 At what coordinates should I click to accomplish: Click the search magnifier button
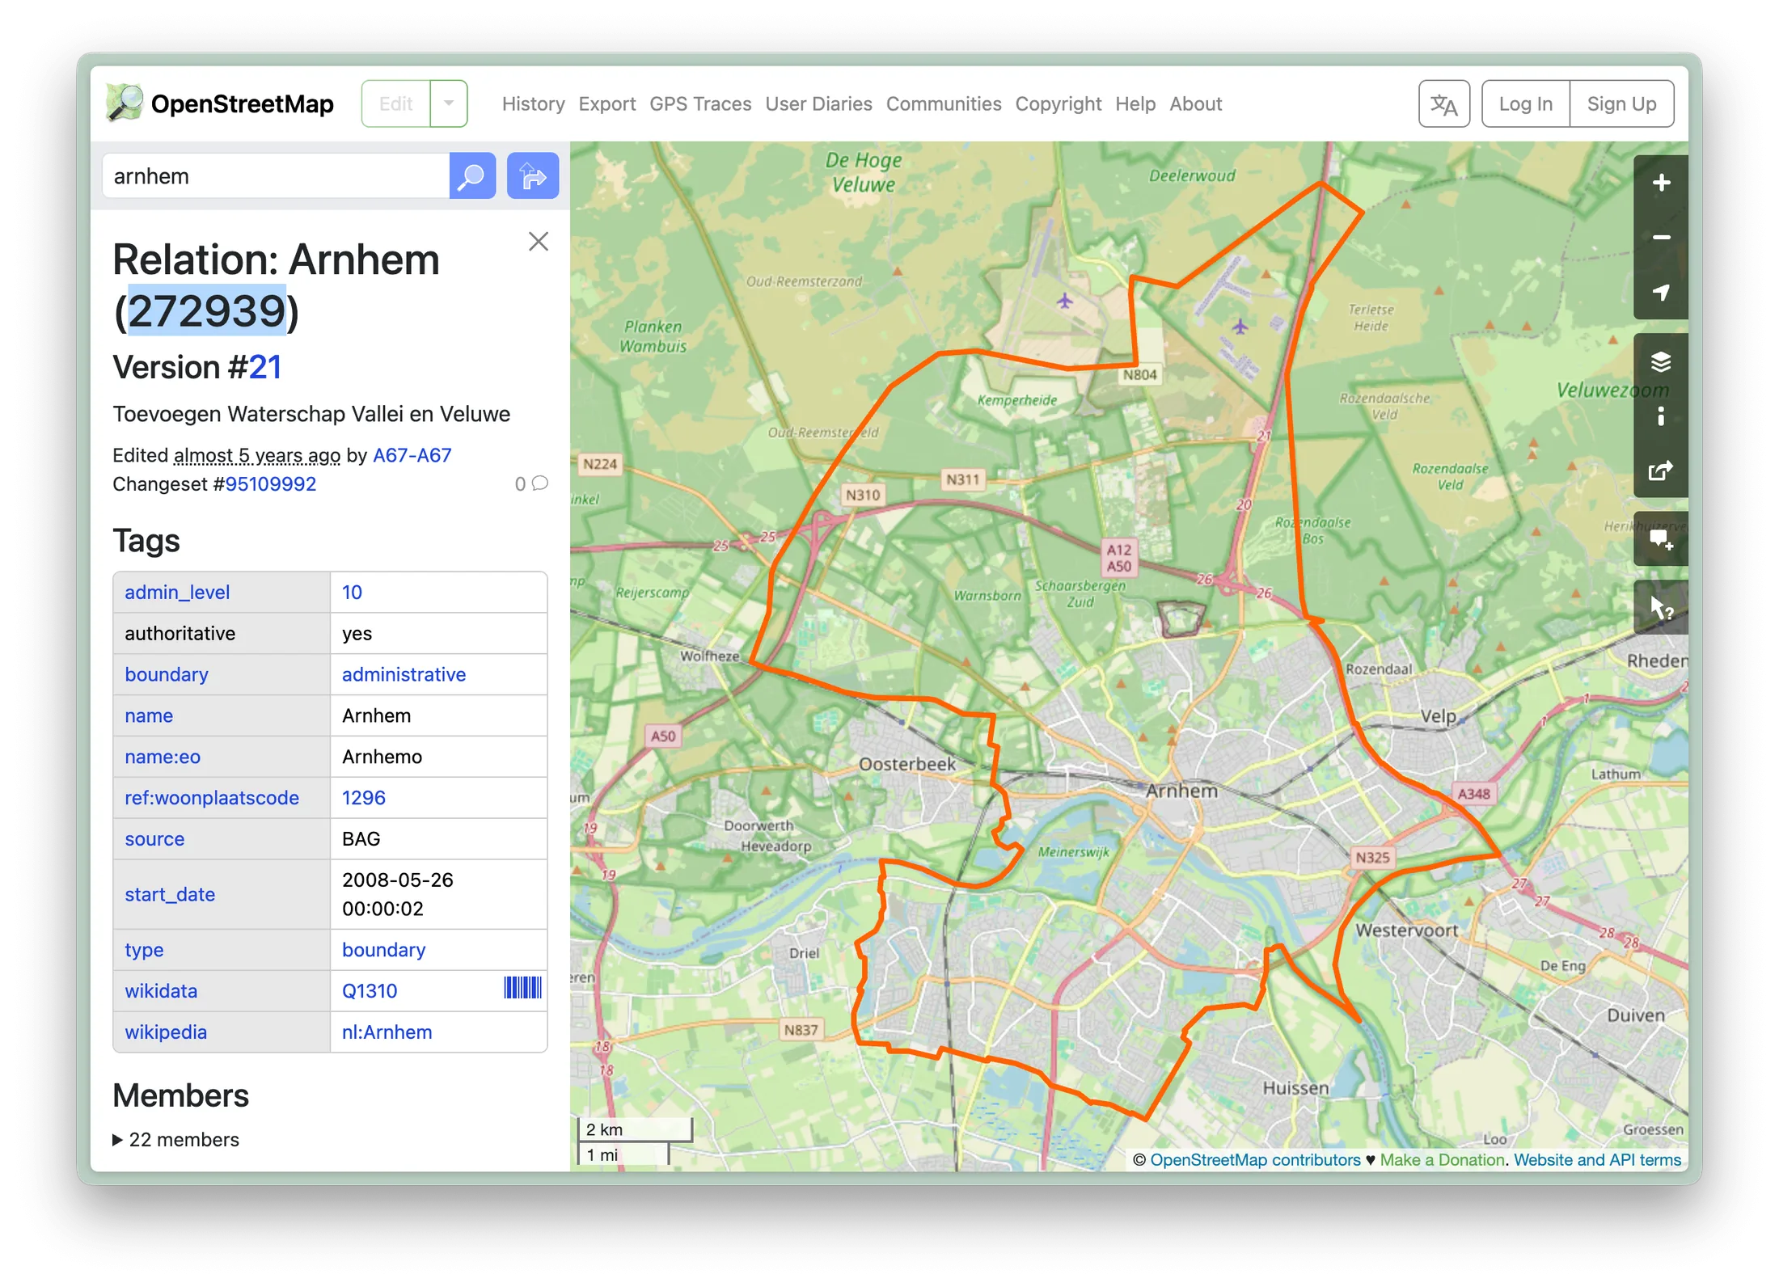click(x=472, y=175)
